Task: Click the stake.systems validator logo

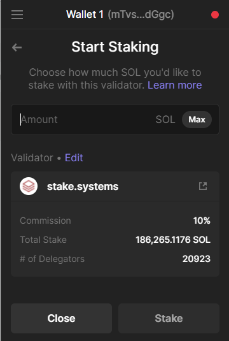Action: click(29, 186)
